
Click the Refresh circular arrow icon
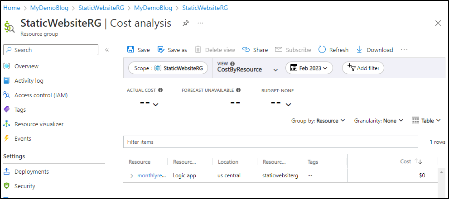click(x=322, y=49)
